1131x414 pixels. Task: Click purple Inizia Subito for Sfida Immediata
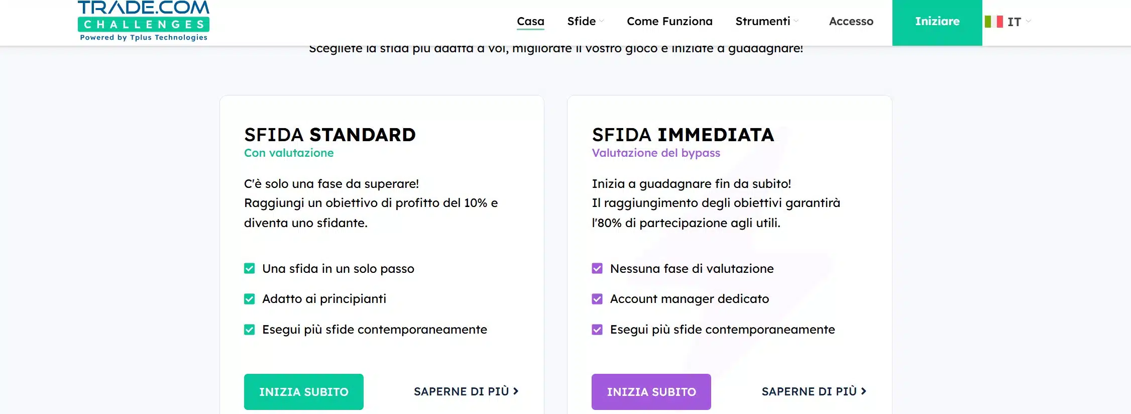[x=651, y=392]
